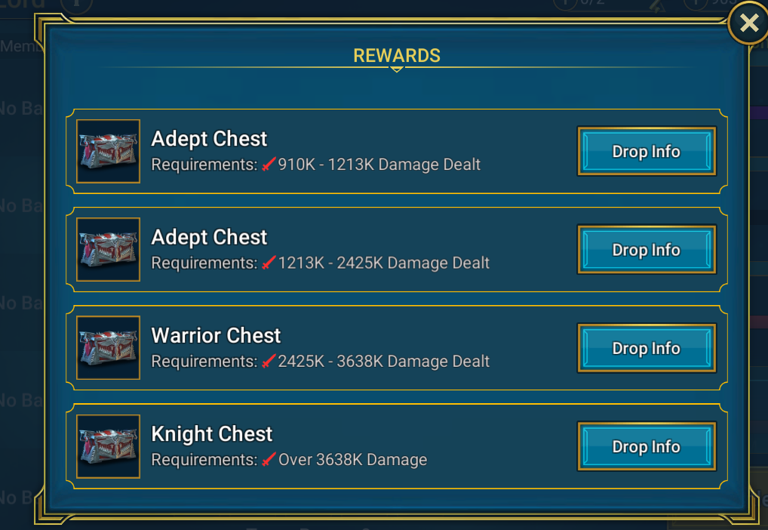768x530 pixels.
Task: Click the 910K - 1213K Damage Dealt requirement
Action: tap(379, 165)
